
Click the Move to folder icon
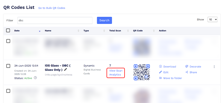click(x=160, y=78)
